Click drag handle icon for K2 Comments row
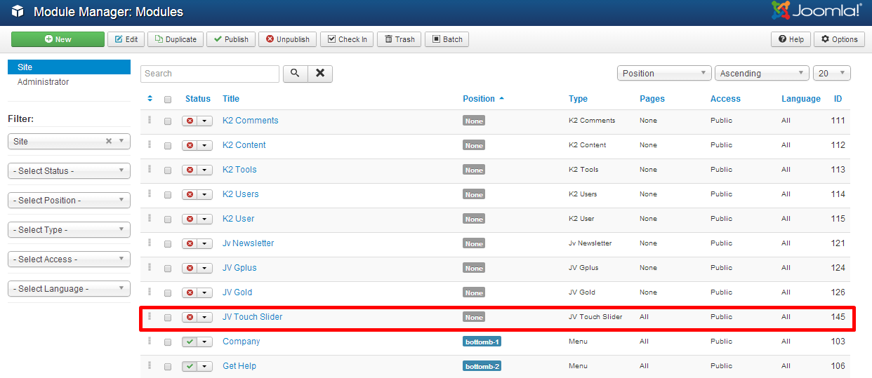This screenshot has height=378, width=872. pos(150,120)
